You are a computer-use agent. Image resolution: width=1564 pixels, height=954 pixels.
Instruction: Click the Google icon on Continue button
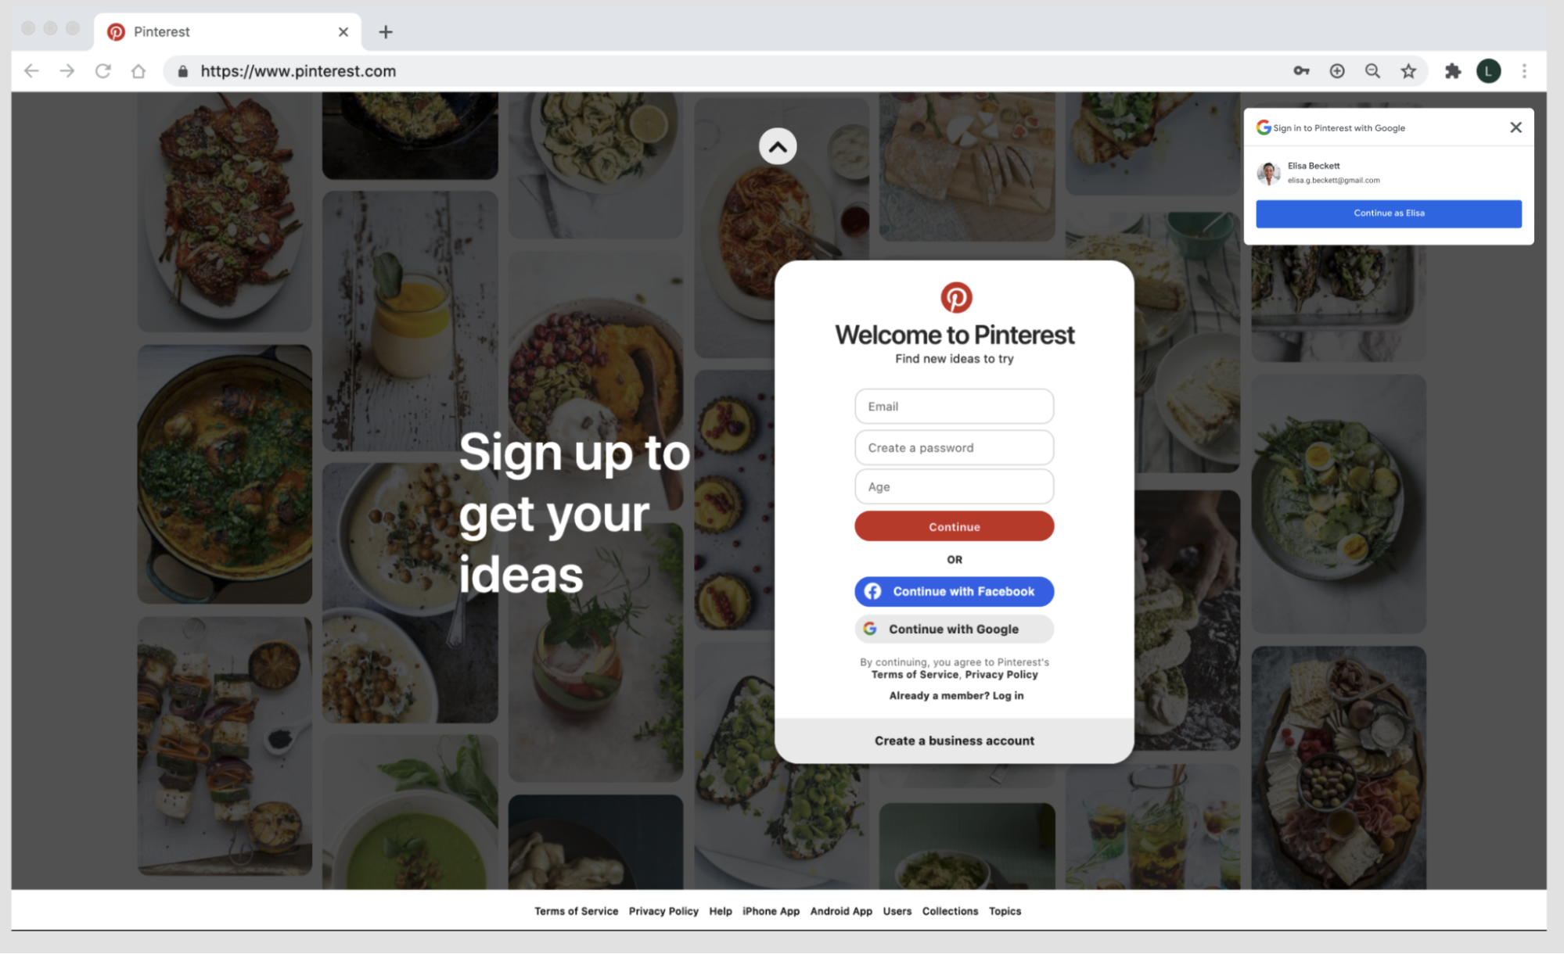(870, 629)
